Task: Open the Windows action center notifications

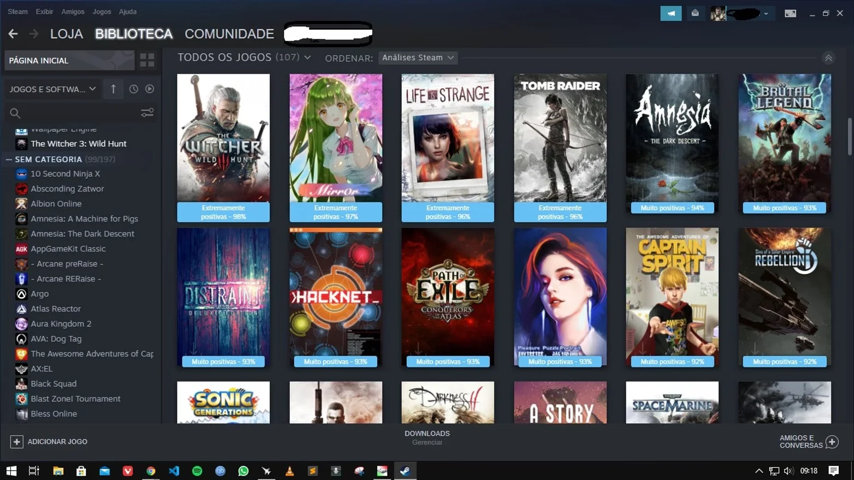Action: (833, 471)
